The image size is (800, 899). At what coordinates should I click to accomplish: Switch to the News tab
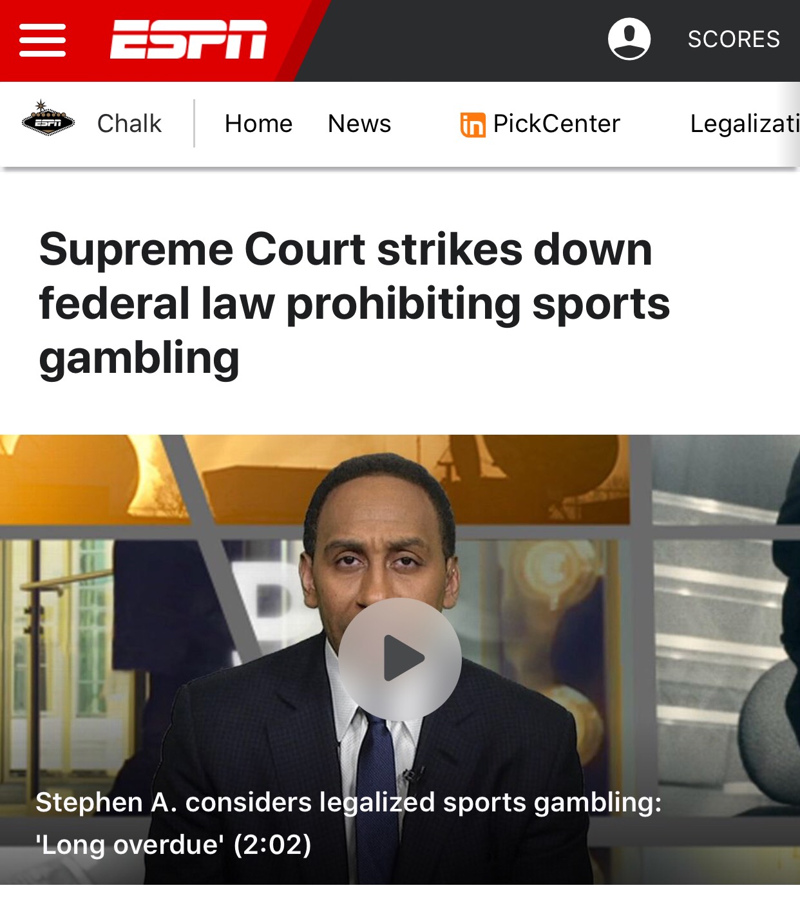[359, 124]
